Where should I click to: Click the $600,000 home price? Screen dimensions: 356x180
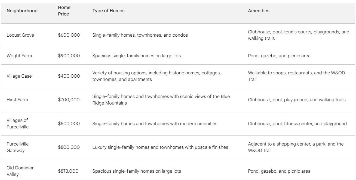(x=69, y=35)
